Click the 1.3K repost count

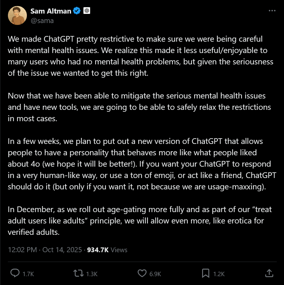pos(91,274)
